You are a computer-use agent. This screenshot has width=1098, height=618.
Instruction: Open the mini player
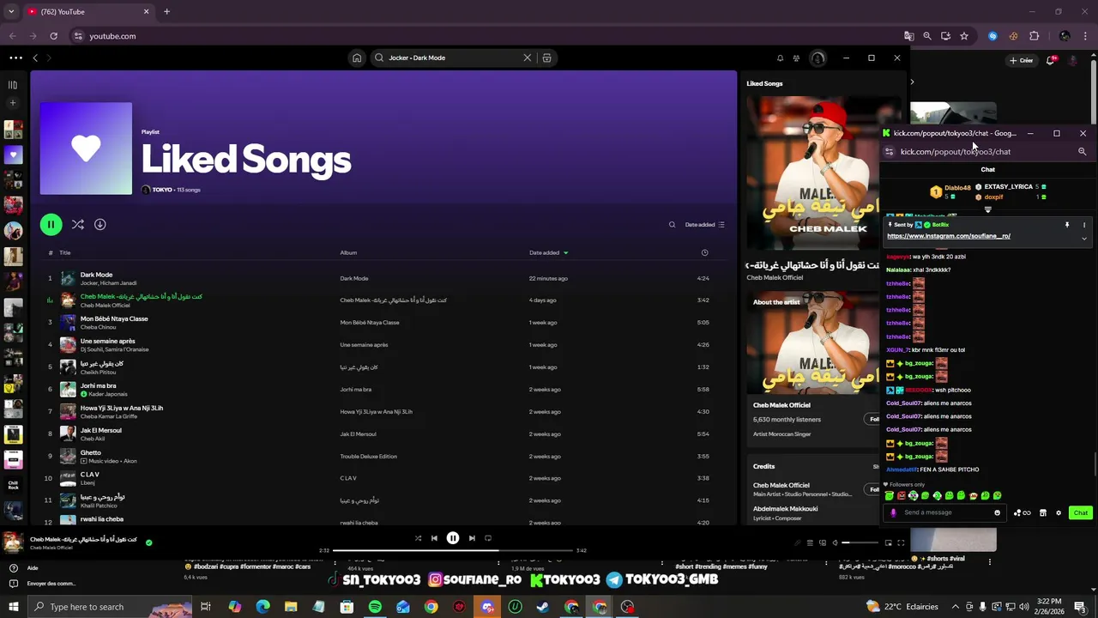click(x=888, y=542)
